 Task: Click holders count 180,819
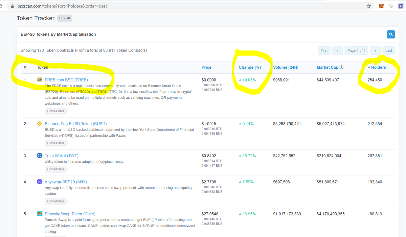(x=375, y=214)
